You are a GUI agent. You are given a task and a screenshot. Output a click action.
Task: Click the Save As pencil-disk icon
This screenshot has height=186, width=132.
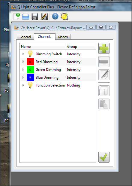point(44,17)
